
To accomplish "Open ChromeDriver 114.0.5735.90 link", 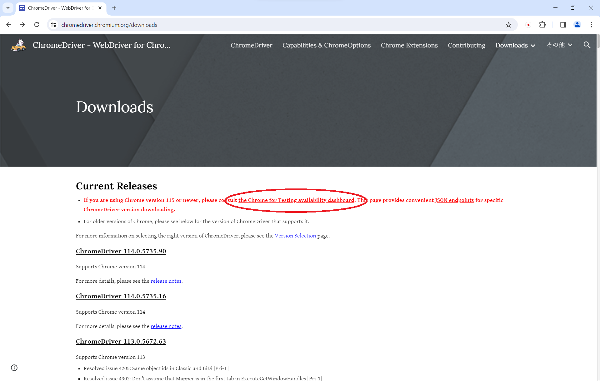I will pyautogui.click(x=121, y=251).
